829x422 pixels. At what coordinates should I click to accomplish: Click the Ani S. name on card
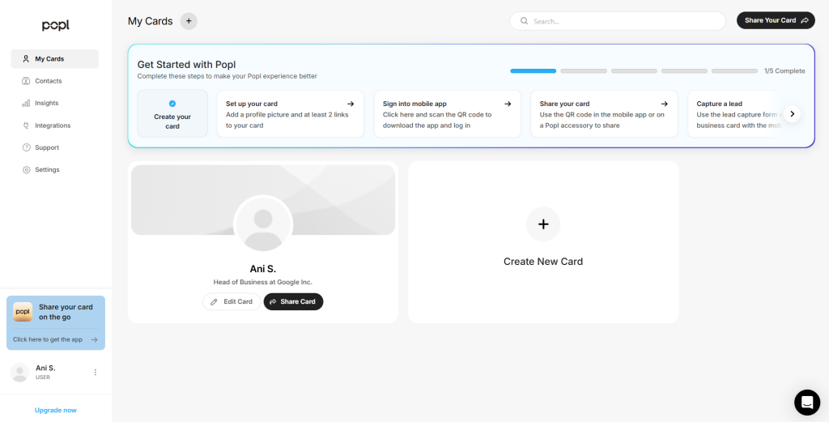(x=263, y=269)
